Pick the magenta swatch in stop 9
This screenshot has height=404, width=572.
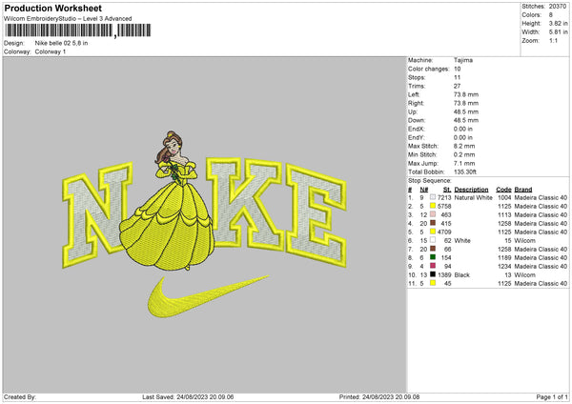[433, 266]
